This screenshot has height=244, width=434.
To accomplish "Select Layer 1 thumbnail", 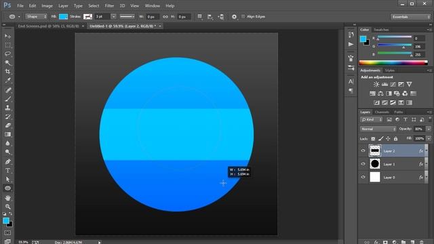I will [x=375, y=164].
